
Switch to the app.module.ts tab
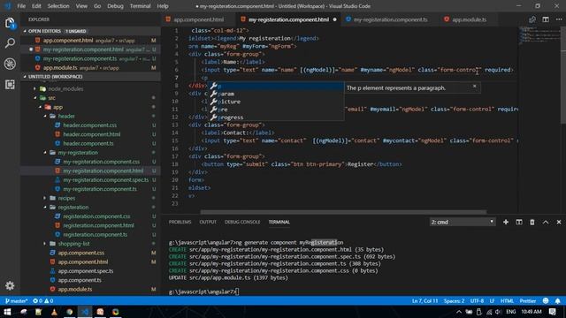468,19
